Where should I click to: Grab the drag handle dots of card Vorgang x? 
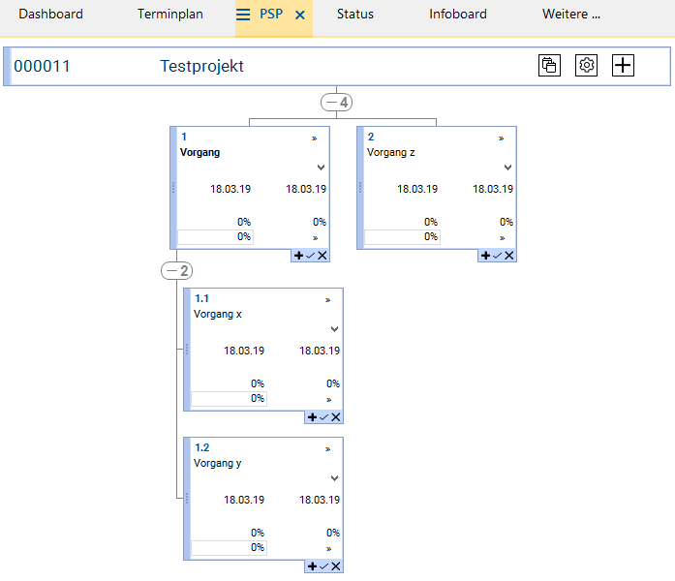click(x=187, y=349)
